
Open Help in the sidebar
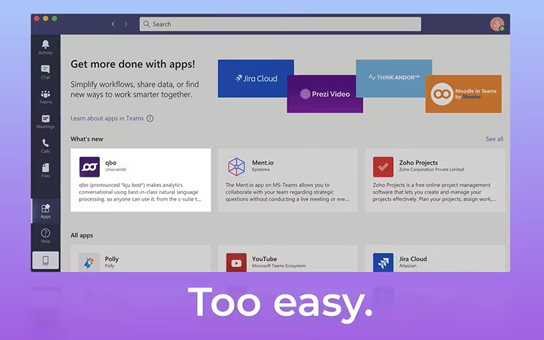46,236
